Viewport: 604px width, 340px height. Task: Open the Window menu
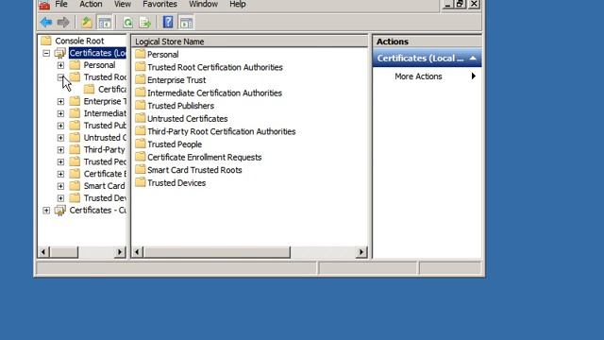point(204,4)
